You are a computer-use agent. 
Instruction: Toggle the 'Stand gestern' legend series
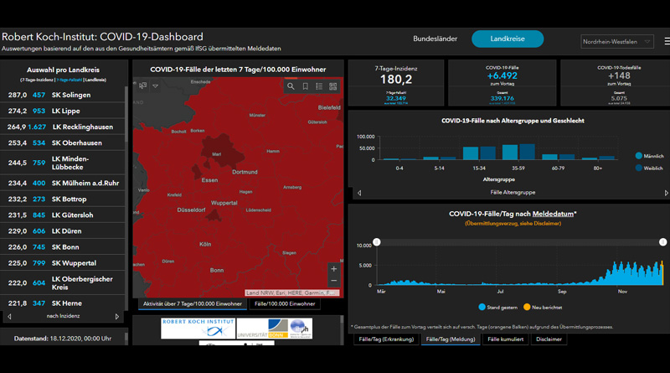497,307
